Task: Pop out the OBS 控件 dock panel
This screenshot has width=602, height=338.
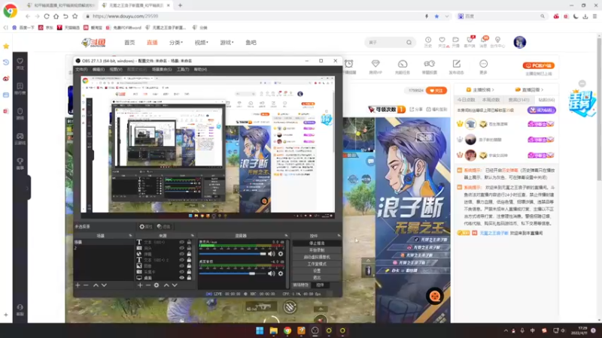Action: tap(339, 236)
